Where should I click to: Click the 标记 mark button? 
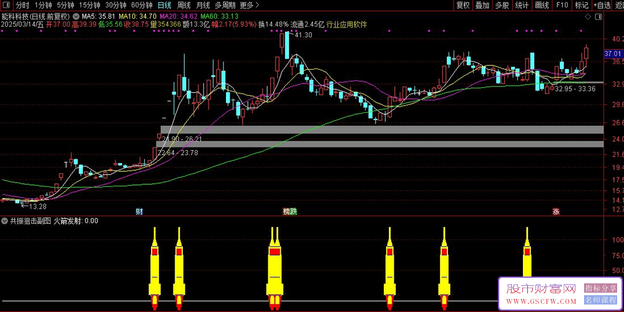[x=582, y=5]
